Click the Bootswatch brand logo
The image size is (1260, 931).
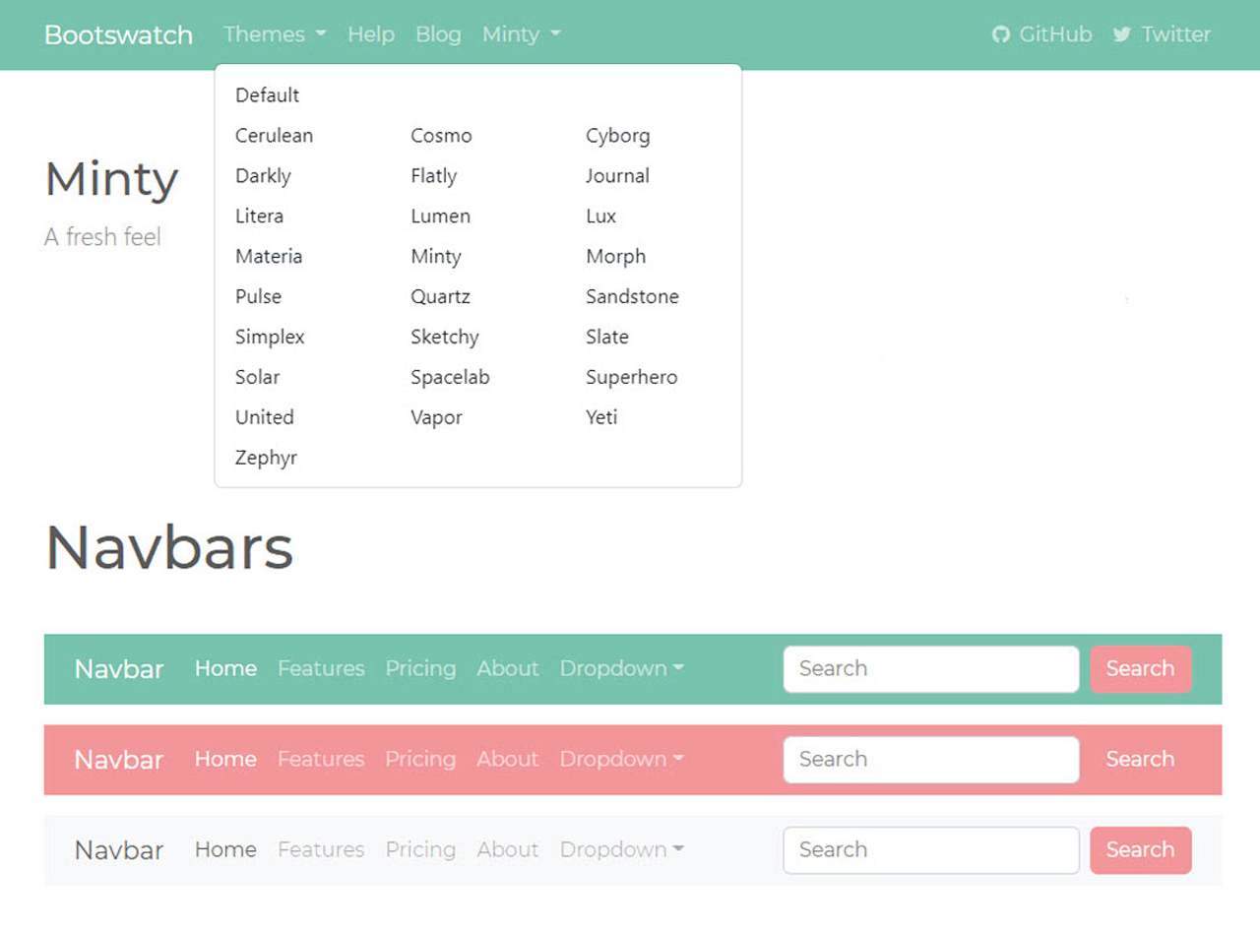[118, 34]
